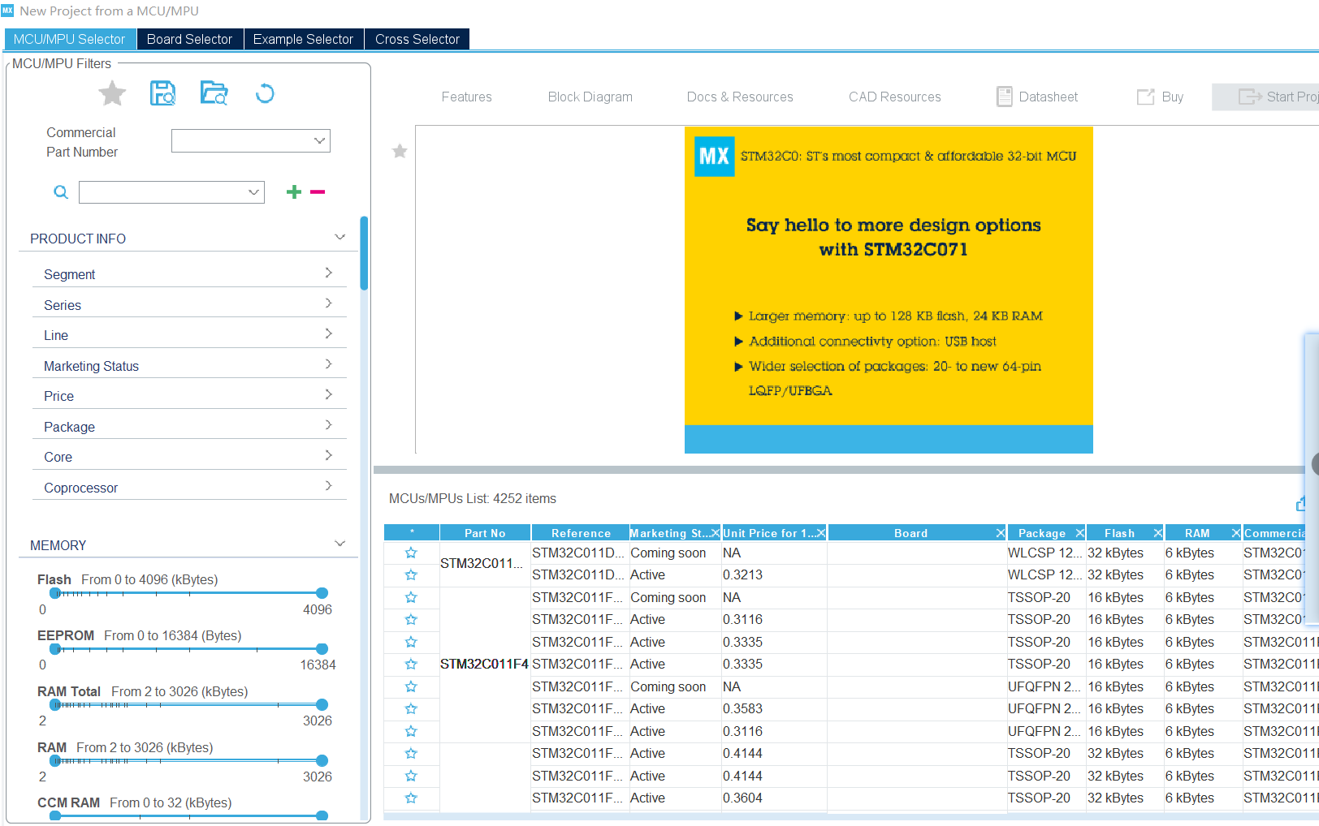Image resolution: width=1319 pixels, height=826 pixels.
Task: Click the filters panel vertical scrollbar
Action: click(x=365, y=253)
